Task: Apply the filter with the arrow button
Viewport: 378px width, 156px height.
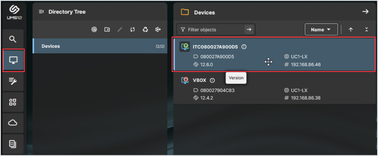Action: (x=249, y=29)
